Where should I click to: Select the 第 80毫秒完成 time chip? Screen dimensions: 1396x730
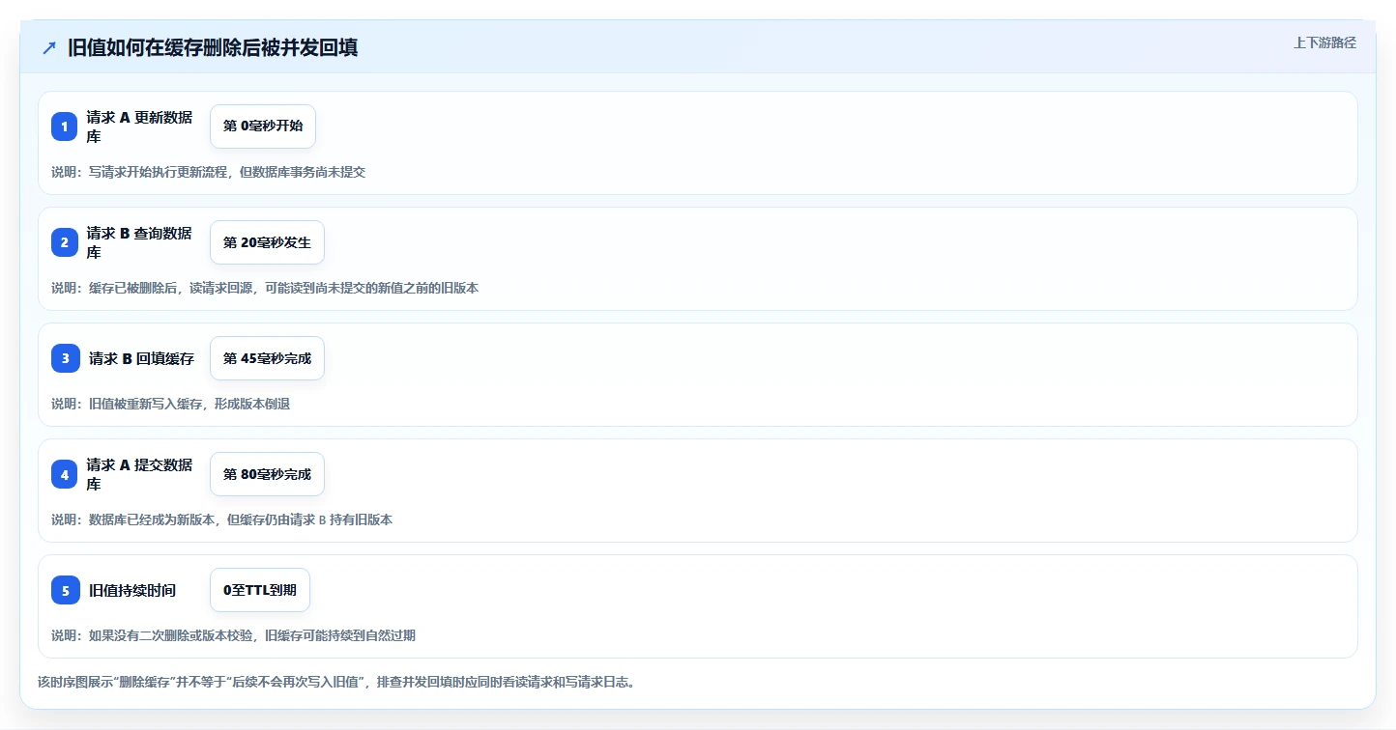(267, 474)
